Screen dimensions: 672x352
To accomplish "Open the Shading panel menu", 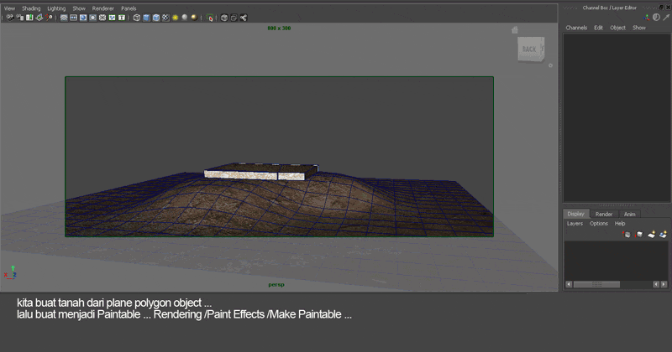I will point(31,8).
